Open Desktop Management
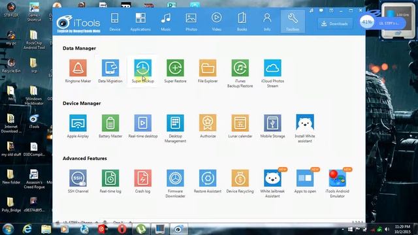Viewport: 418px width, 235px height. tap(175, 123)
